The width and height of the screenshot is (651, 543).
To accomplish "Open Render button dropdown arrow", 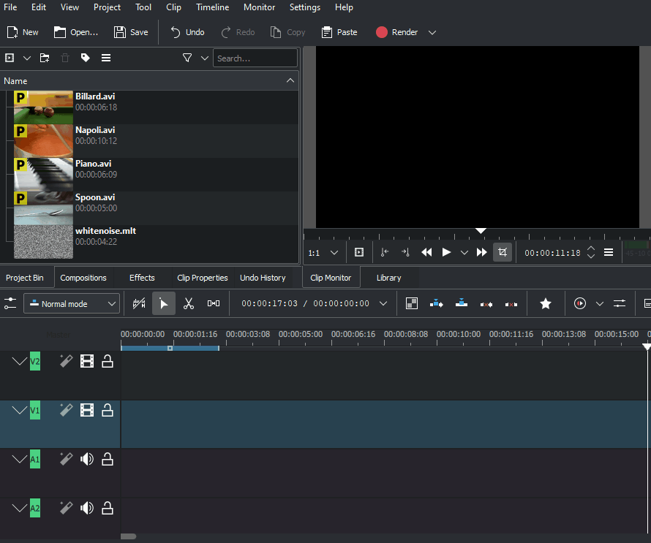I will coord(432,32).
